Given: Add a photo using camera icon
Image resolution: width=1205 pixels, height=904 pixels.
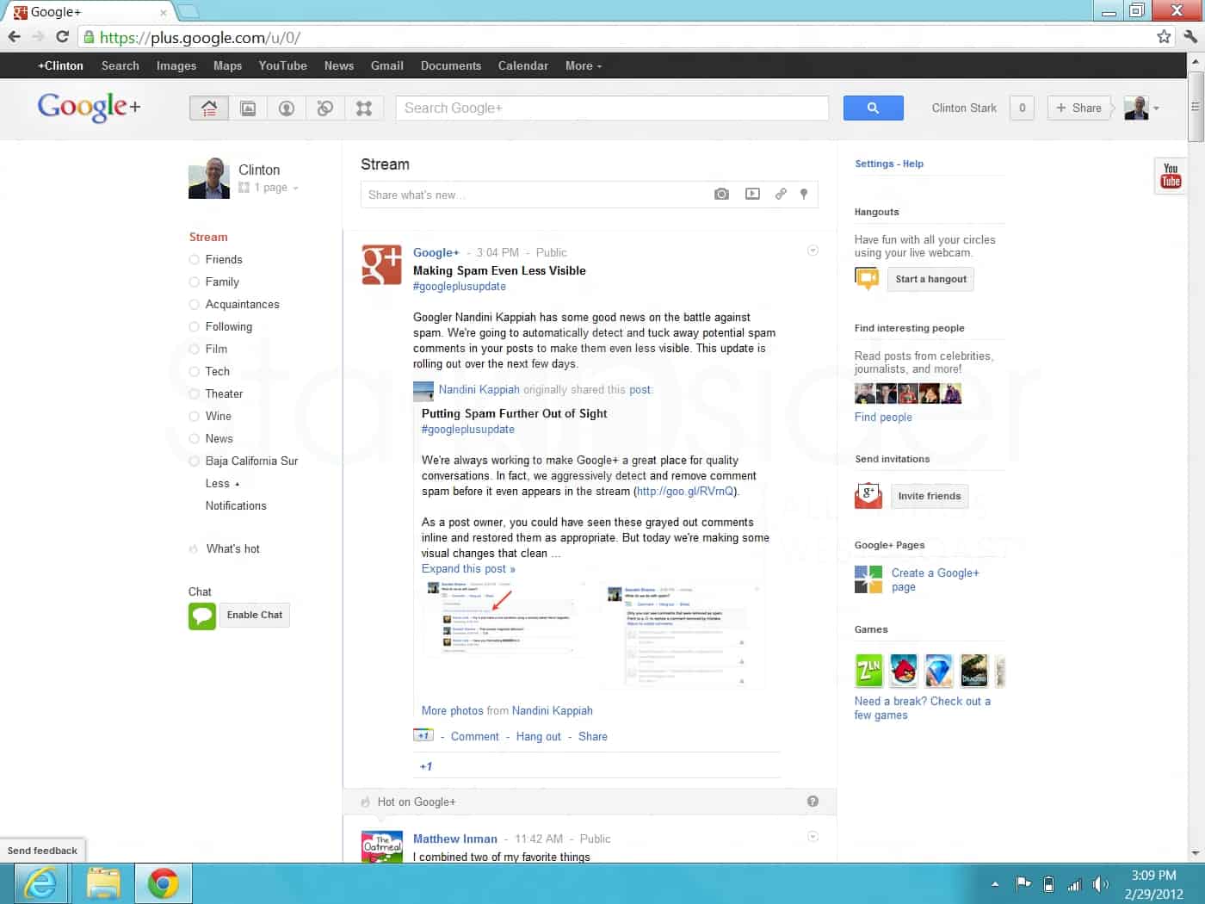Looking at the screenshot, I should point(721,195).
